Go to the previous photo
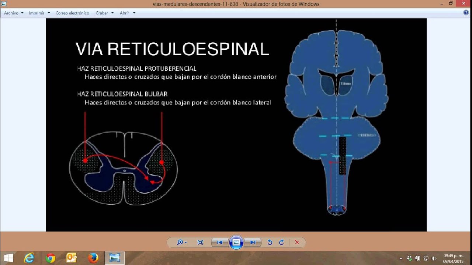Viewport: 472px width, 265px height. pyautogui.click(x=219, y=242)
